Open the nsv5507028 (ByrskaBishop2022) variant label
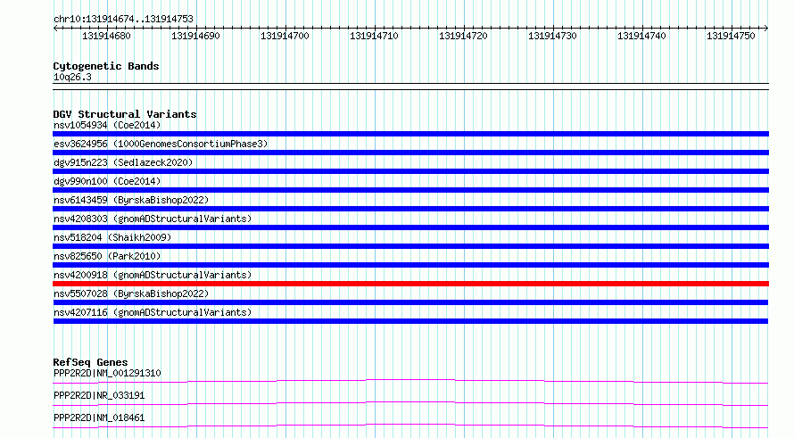Viewport: 794px width, 438px height. [x=131, y=293]
